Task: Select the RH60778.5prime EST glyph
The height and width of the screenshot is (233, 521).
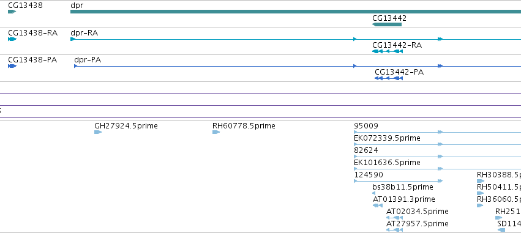Action: [216, 132]
